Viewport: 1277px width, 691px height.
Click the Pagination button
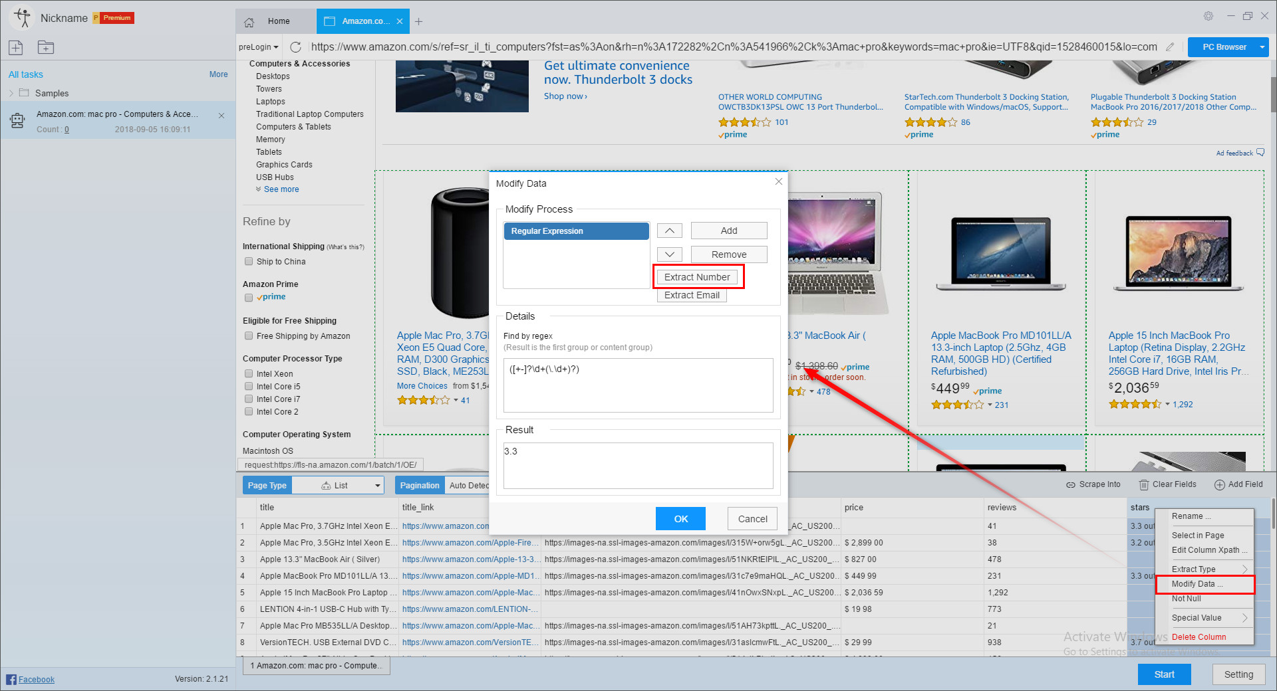[x=420, y=486]
